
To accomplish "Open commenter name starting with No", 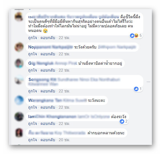I will [x=50, y=47].
